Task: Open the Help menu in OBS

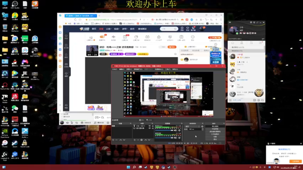Action: pos(175,69)
